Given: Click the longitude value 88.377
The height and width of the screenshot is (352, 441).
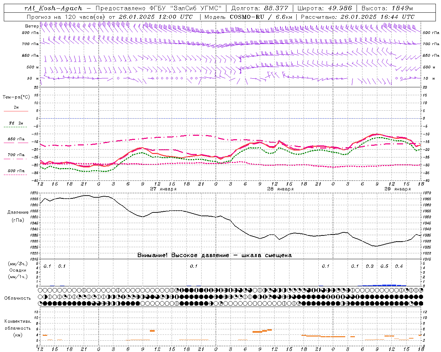Looking at the screenshot, I should tap(276, 8).
